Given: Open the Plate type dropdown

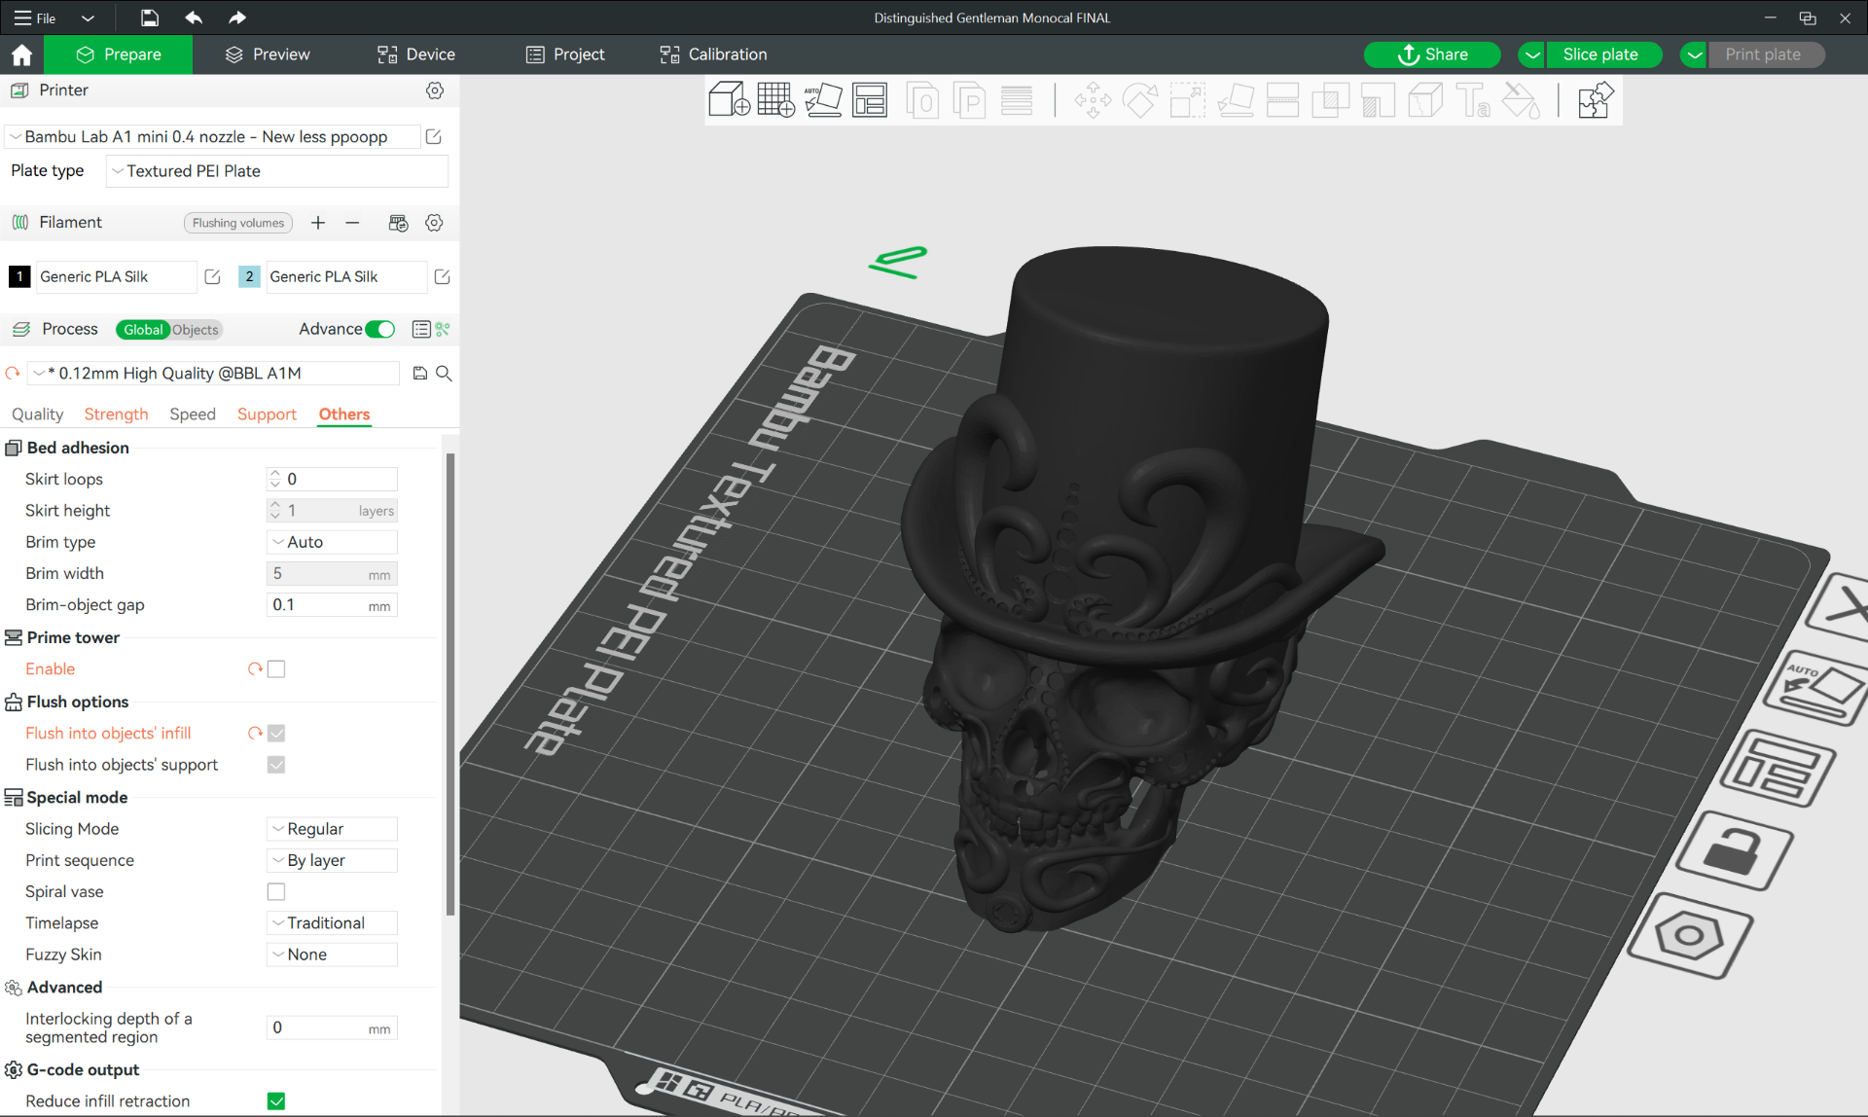Looking at the screenshot, I should coord(276,171).
